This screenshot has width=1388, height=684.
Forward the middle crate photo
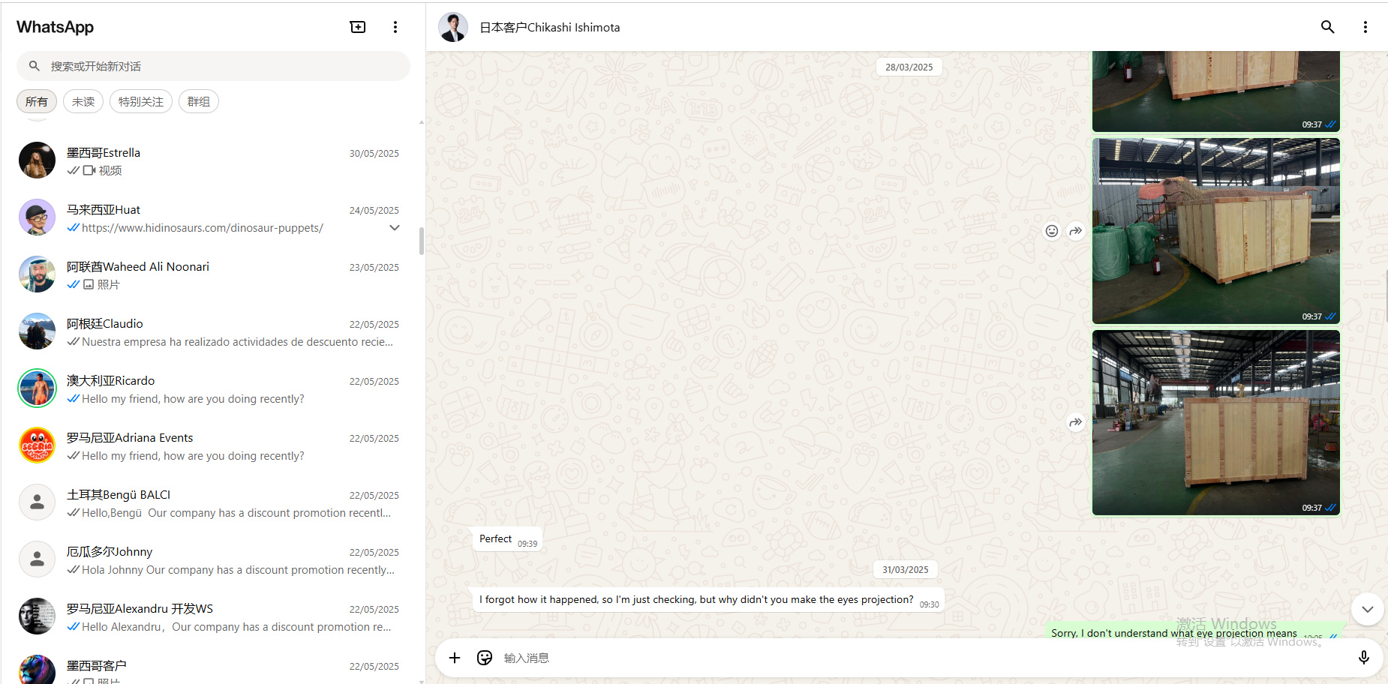click(x=1076, y=231)
